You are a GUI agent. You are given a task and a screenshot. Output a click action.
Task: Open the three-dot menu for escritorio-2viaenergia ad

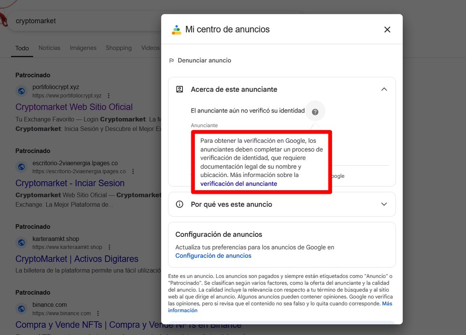pos(133,171)
